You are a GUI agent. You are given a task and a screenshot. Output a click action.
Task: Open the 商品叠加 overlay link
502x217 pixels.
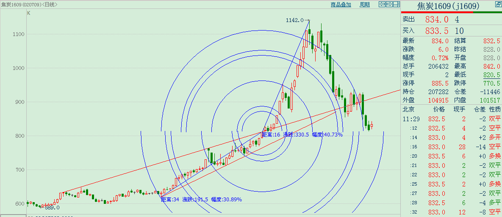tap(341, 5)
